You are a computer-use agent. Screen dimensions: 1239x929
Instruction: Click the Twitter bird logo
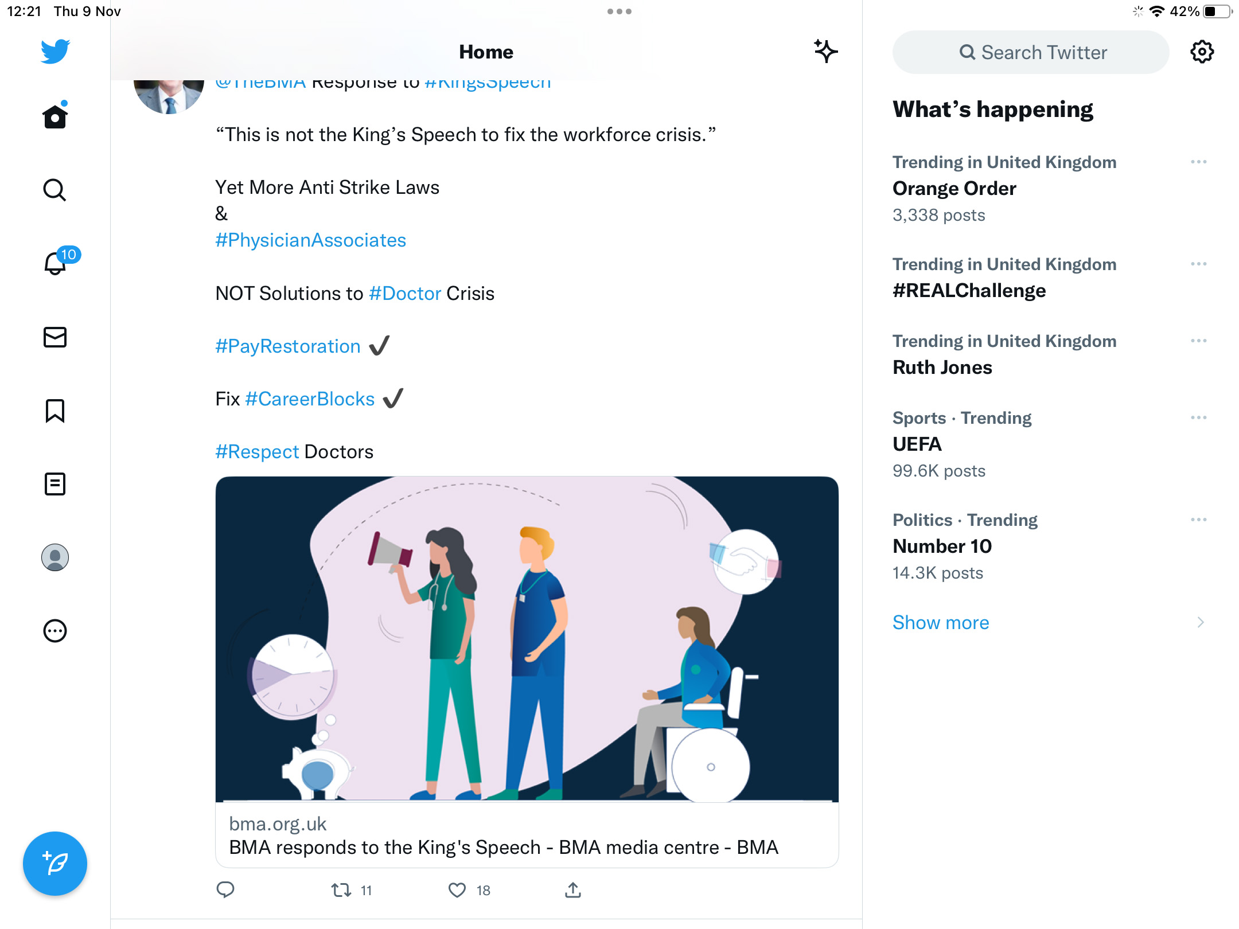pyautogui.click(x=55, y=52)
